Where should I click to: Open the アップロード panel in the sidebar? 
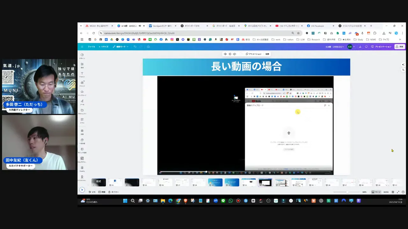82,93
